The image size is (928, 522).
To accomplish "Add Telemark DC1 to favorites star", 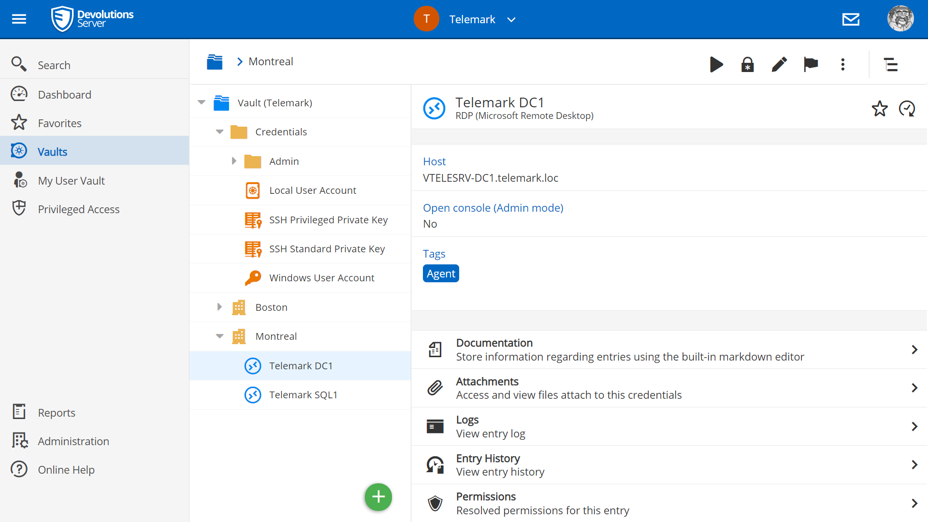I will (879, 109).
